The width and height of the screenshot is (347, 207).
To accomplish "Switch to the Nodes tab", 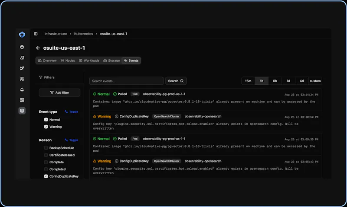I will (68, 61).
